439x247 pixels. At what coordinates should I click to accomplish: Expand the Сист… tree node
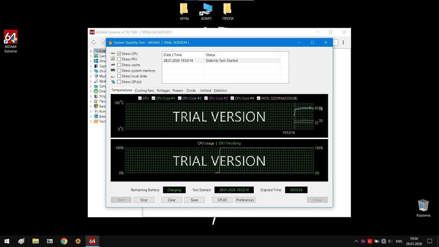pyautogui.click(x=91, y=56)
